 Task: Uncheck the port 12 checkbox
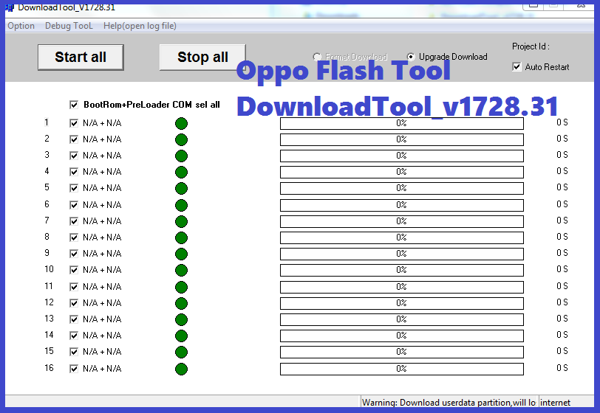click(74, 303)
